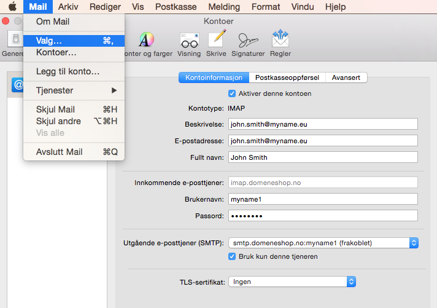This screenshot has height=308, width=437.
Task: Open the Utgående e-posttjener (SMTP) dropdown
Action: [x=323, y=243]
